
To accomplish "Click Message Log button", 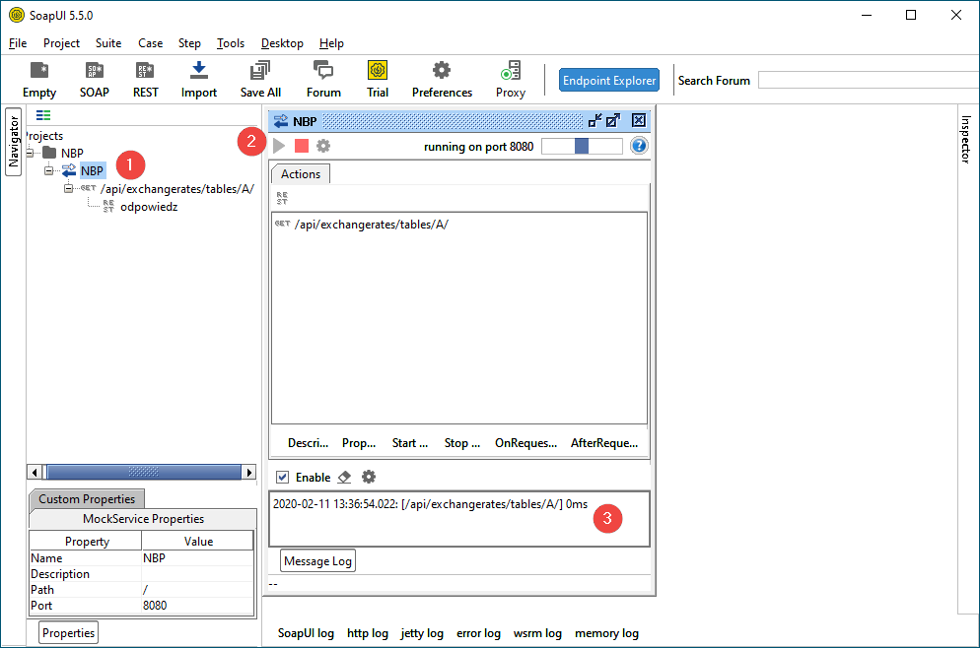I will click(317, 560).
